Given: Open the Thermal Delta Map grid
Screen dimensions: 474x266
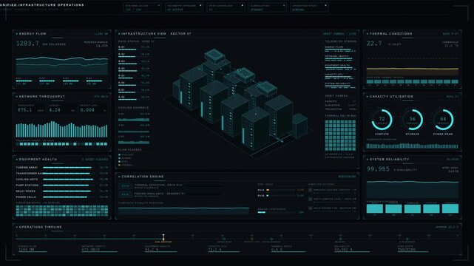Looking at the screenshot, I should pyautogui.click(x=340, y=135).
